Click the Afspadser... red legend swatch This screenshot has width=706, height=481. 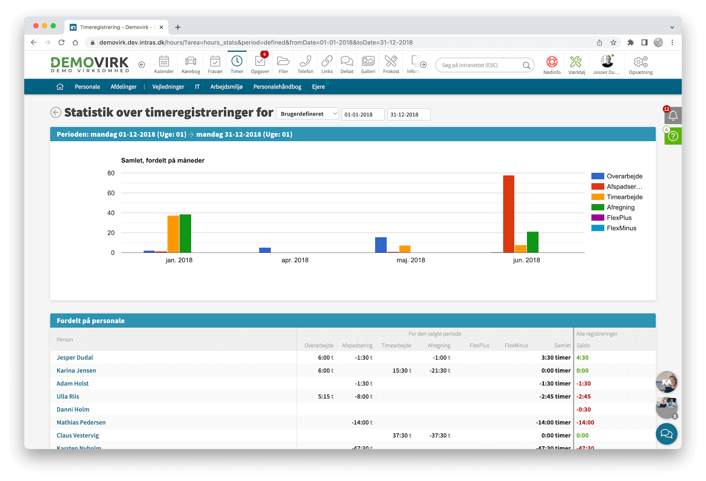(597, 186)
